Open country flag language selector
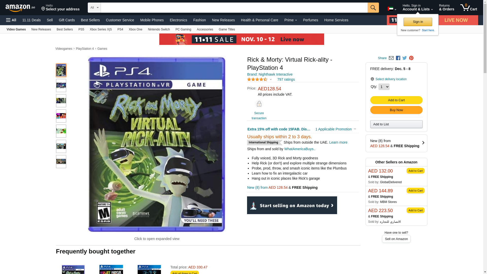 [x=392, y=9]
